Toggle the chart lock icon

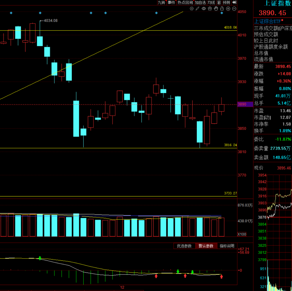pyautogui.click(x=222, y=9)
